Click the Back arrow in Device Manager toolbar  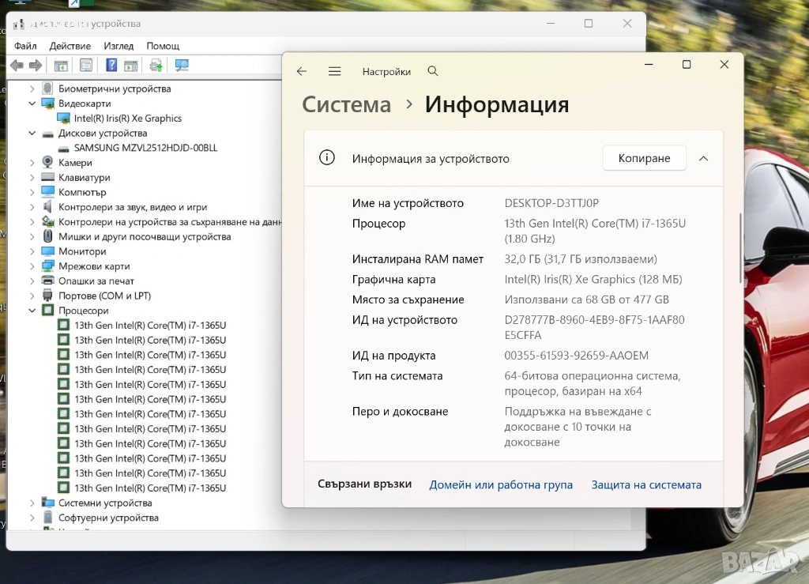pyautogui.click(x=17, y=66)
